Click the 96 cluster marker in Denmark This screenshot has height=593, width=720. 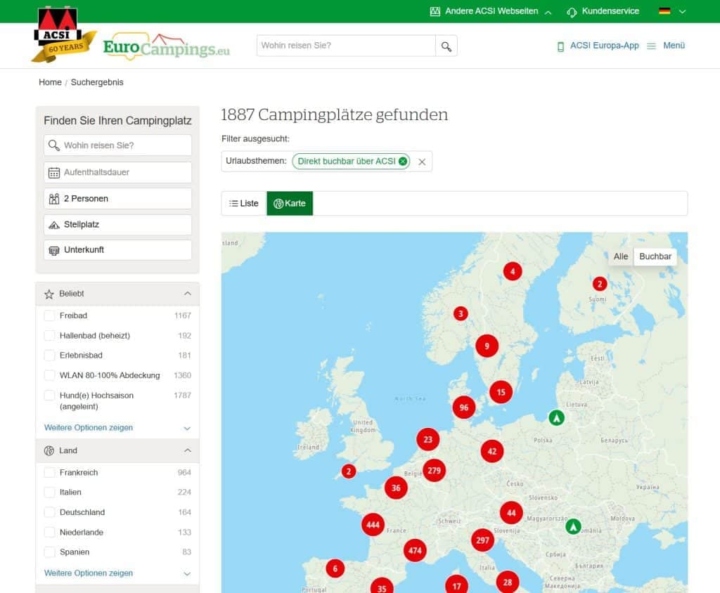pos(464,408)
